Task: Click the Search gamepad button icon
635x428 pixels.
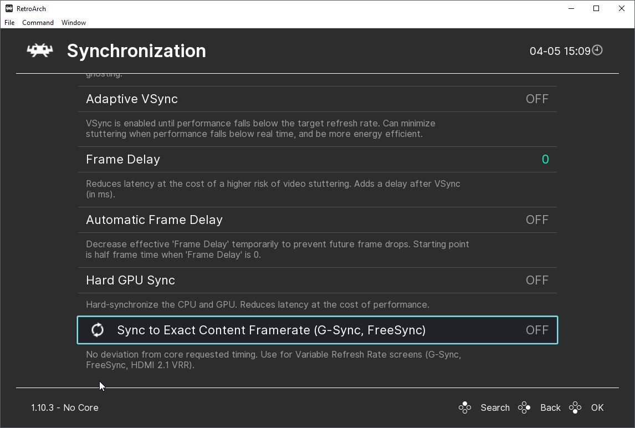Action: click(465, 407)
